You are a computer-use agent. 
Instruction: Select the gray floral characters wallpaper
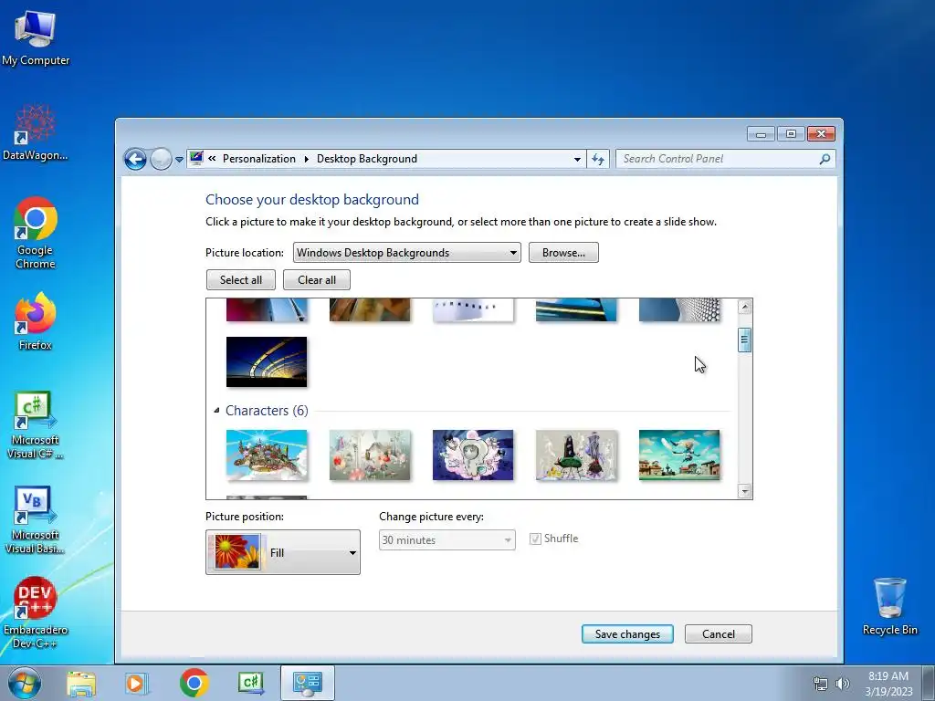coord(370,455)
